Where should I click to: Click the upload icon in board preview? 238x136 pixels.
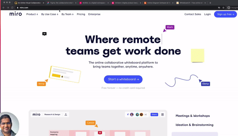(66, 115)
